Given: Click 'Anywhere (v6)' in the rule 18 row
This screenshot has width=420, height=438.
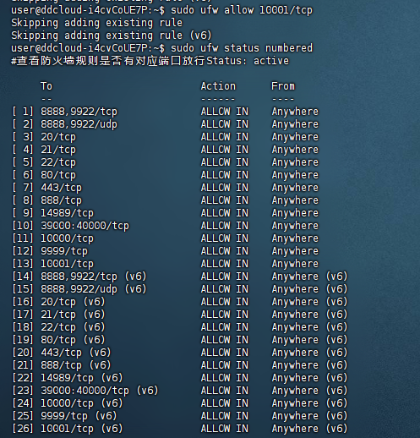Looking at the screenshot, I should 309,327.
